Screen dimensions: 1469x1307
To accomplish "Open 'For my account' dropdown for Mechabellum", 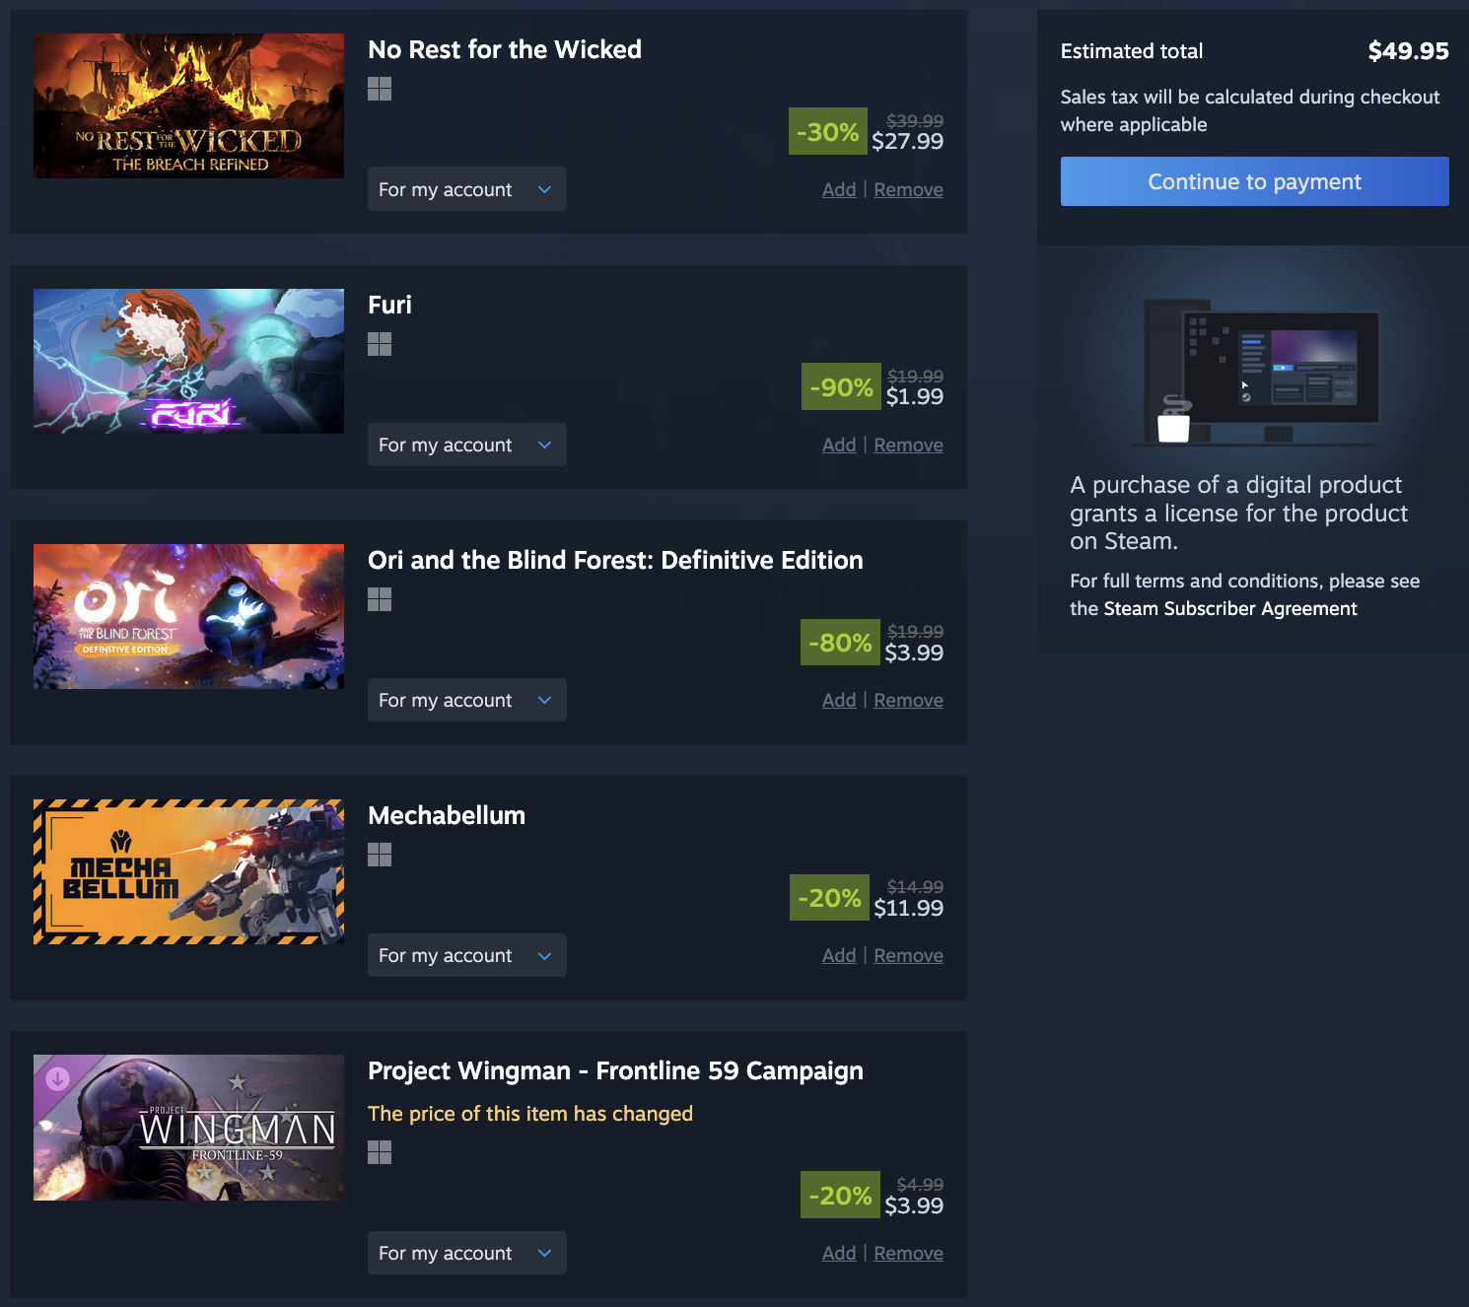I will 467,955.
